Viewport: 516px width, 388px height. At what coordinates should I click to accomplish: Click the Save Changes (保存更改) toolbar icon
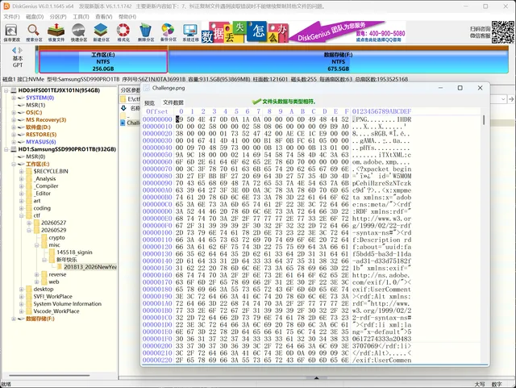[11, 31]
